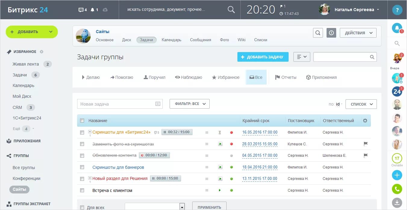
Task: Open the Добавить dropdown arrow
Action: (x=51, y=32)
